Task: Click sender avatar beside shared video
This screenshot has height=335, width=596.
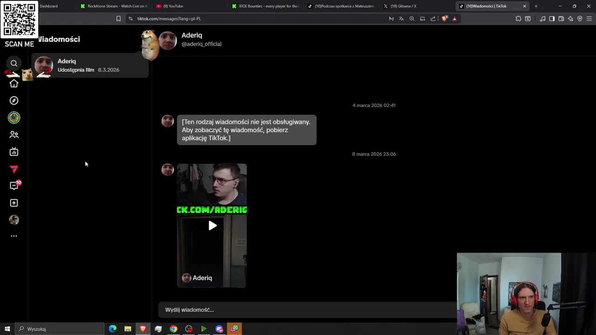Action: [168, 170]
